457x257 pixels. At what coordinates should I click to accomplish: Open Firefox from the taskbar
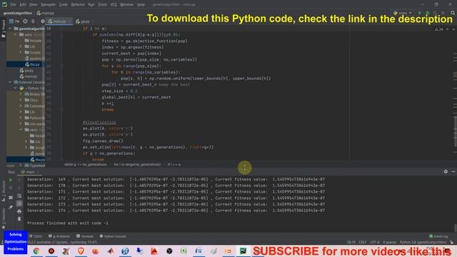(95, 251)
